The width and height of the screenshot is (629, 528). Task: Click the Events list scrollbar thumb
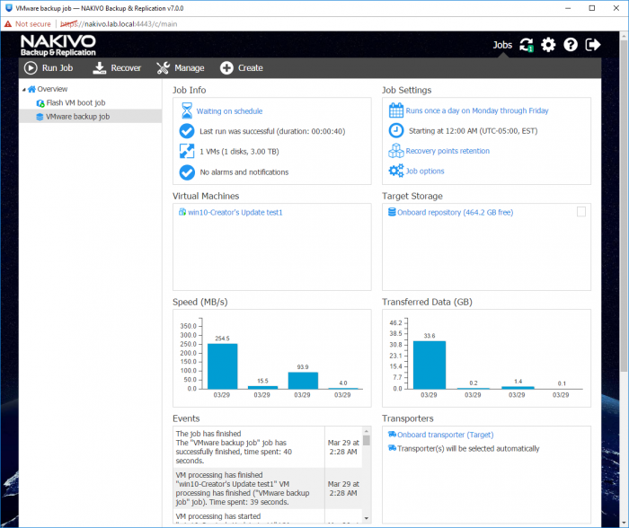tap(367, 441)
